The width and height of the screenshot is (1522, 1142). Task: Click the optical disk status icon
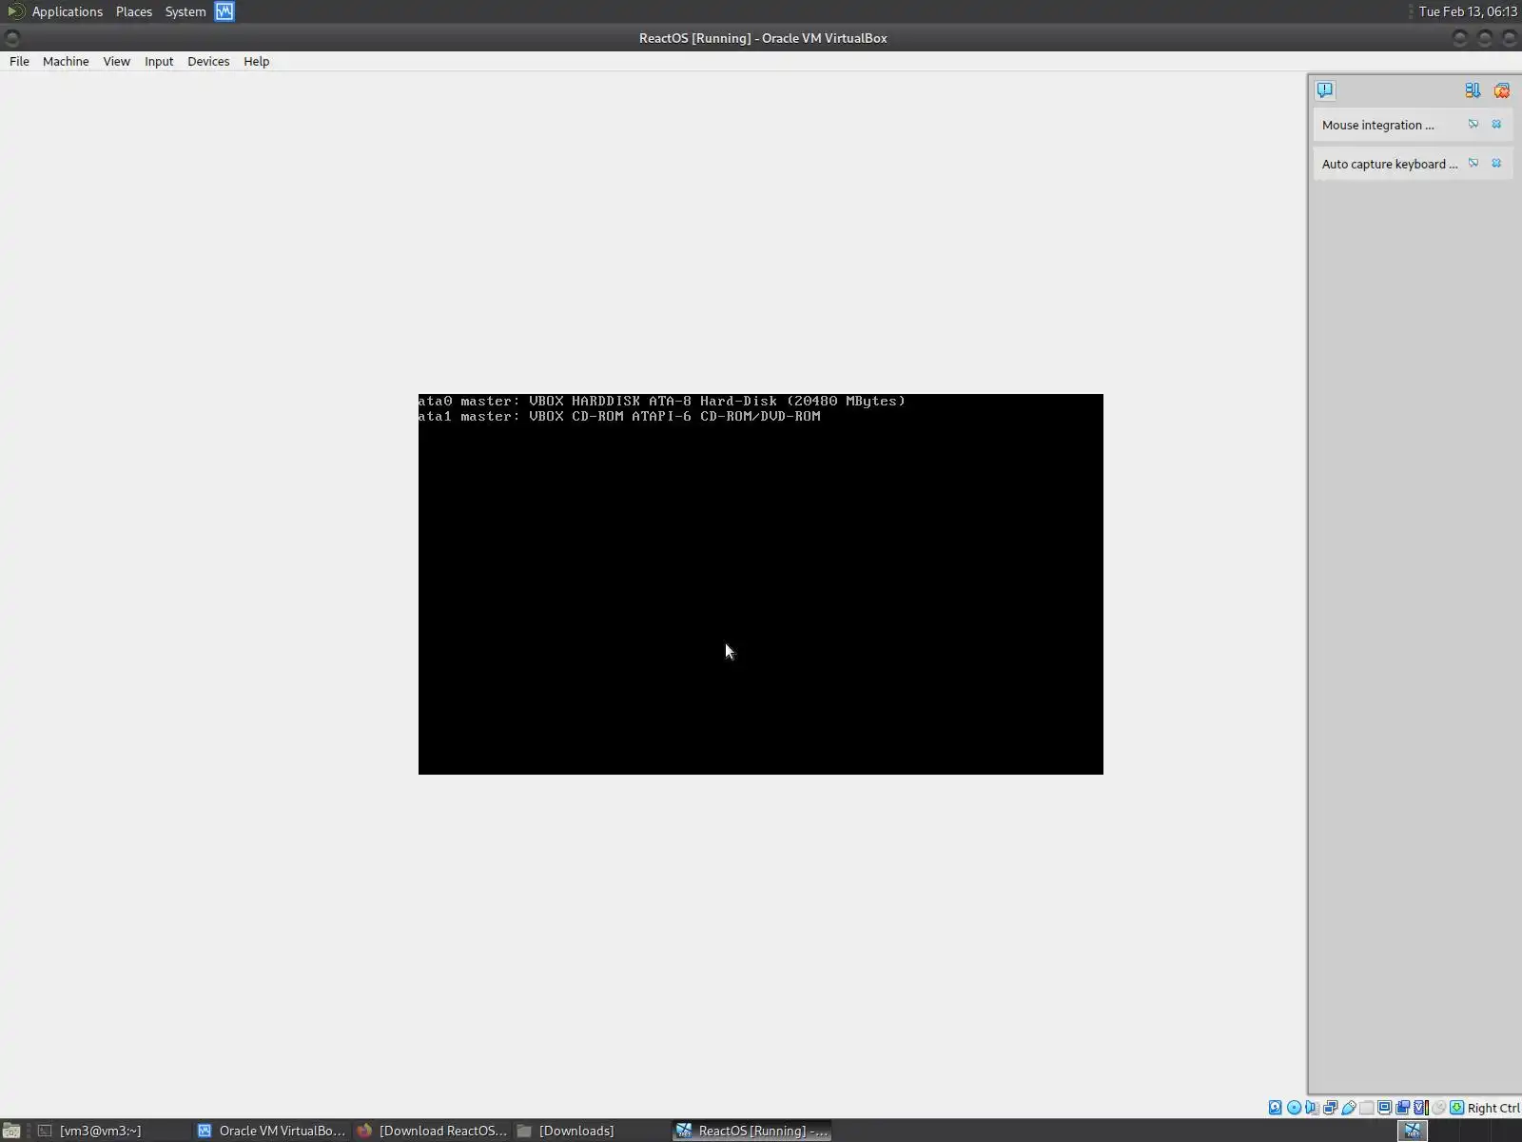pyautogui.click(x=1294, y=1107)
